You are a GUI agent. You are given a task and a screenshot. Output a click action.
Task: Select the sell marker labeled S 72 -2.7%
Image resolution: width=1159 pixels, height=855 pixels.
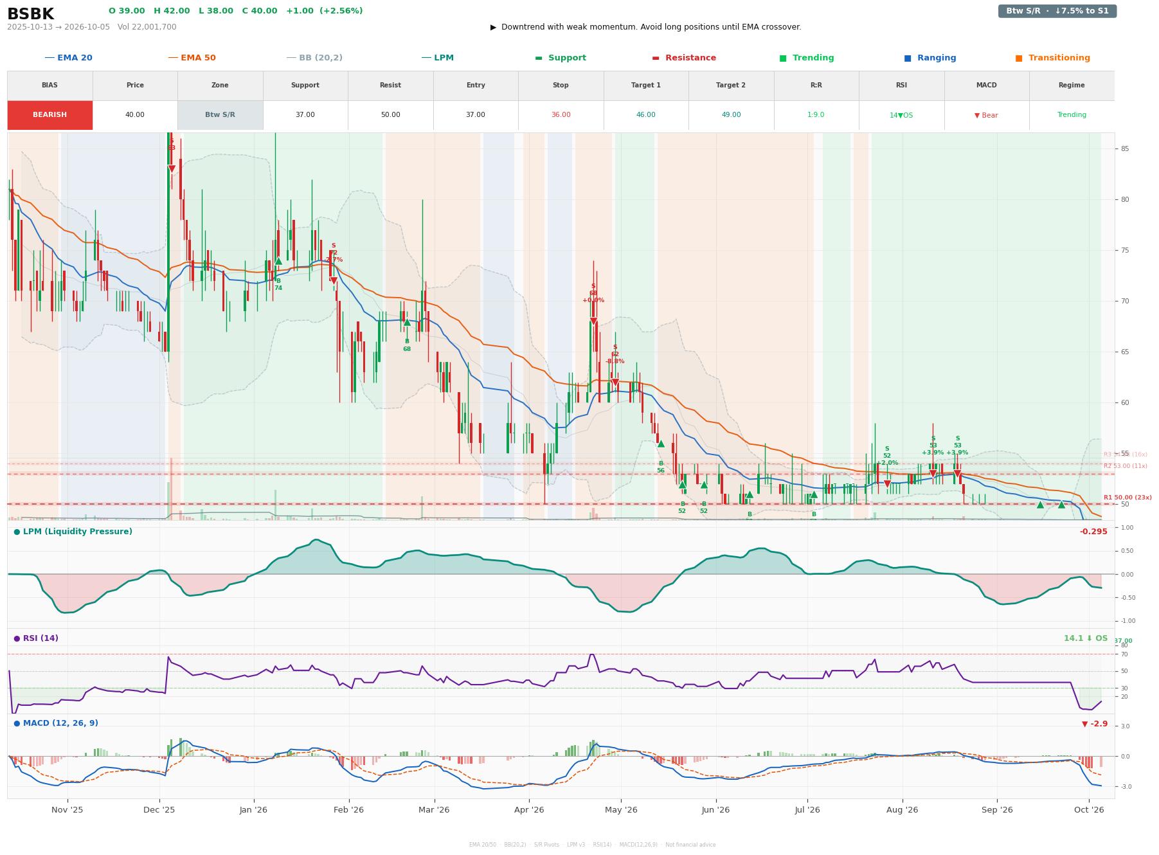pyautogui.click(x=334, y=281)
